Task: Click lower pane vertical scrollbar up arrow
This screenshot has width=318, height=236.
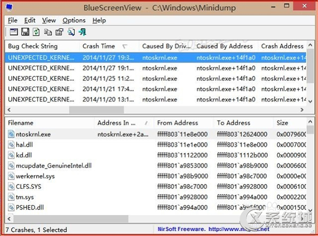Action: coord(310,122)
